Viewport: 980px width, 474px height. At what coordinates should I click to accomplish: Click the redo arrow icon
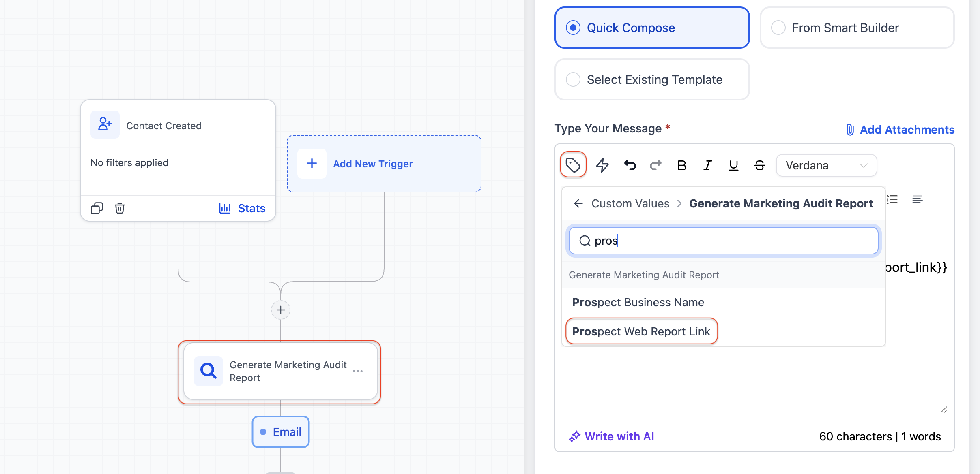[x=655, y=165]
